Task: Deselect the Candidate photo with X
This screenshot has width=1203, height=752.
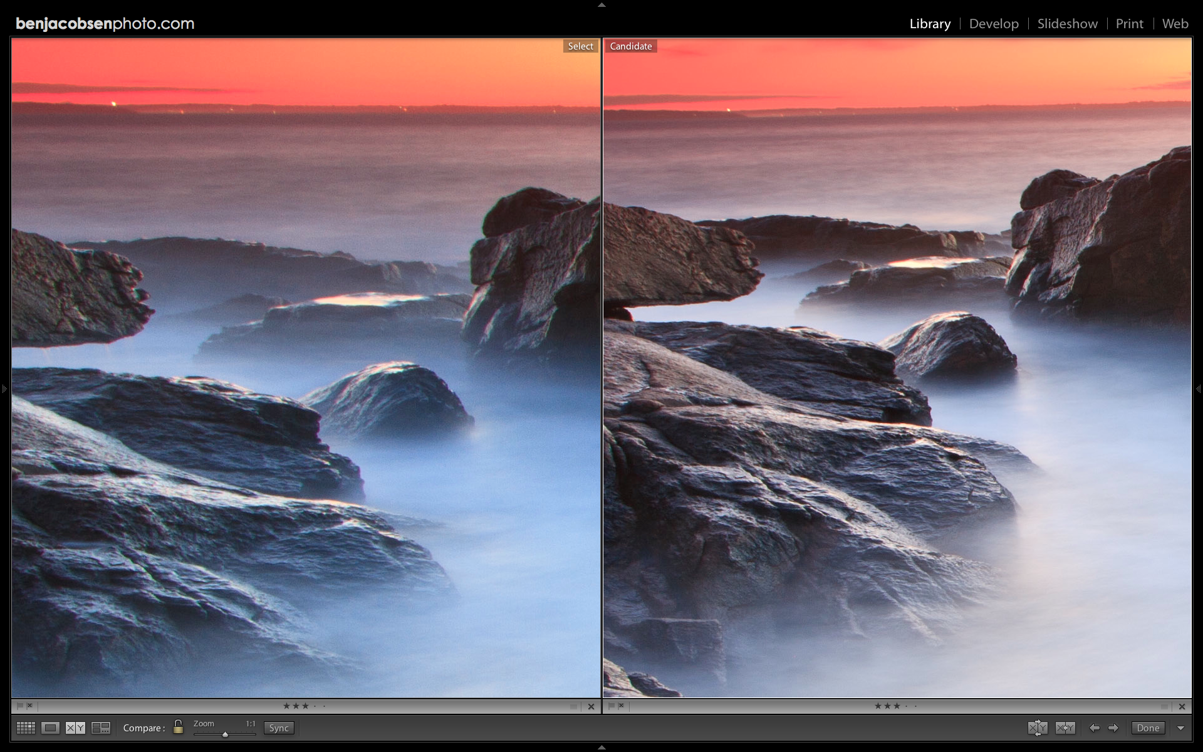Action: 1182,706
